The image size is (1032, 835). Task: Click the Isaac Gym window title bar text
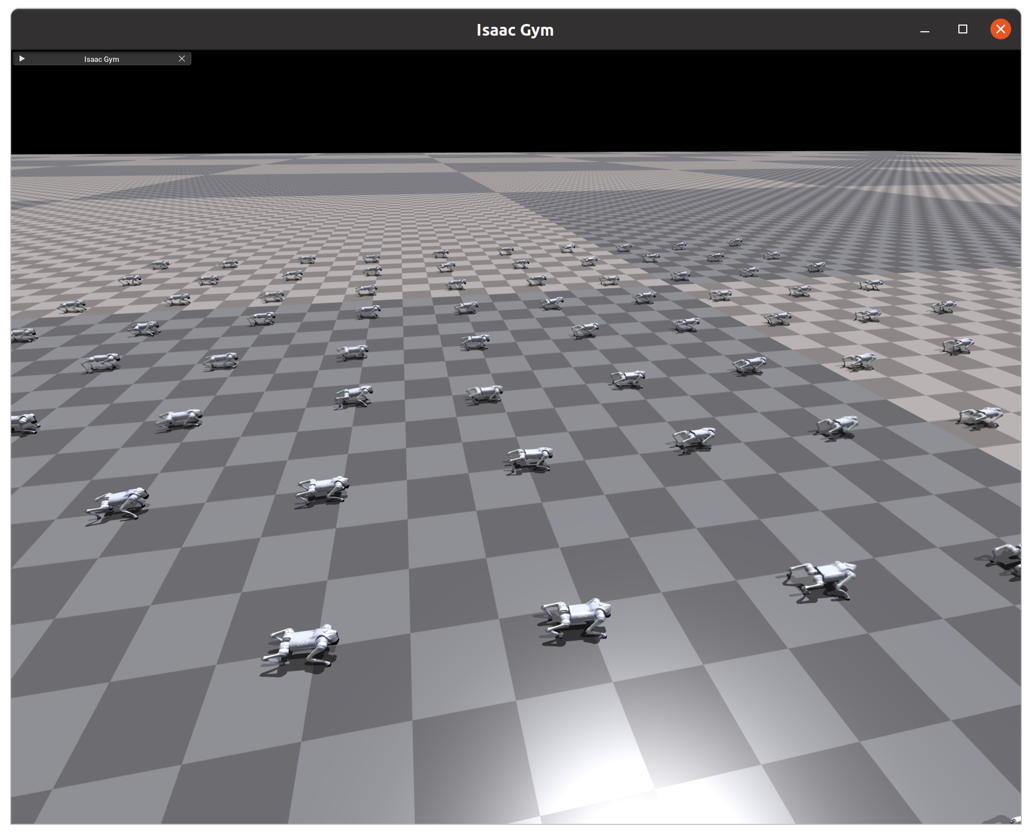click(x=515, y=30)
